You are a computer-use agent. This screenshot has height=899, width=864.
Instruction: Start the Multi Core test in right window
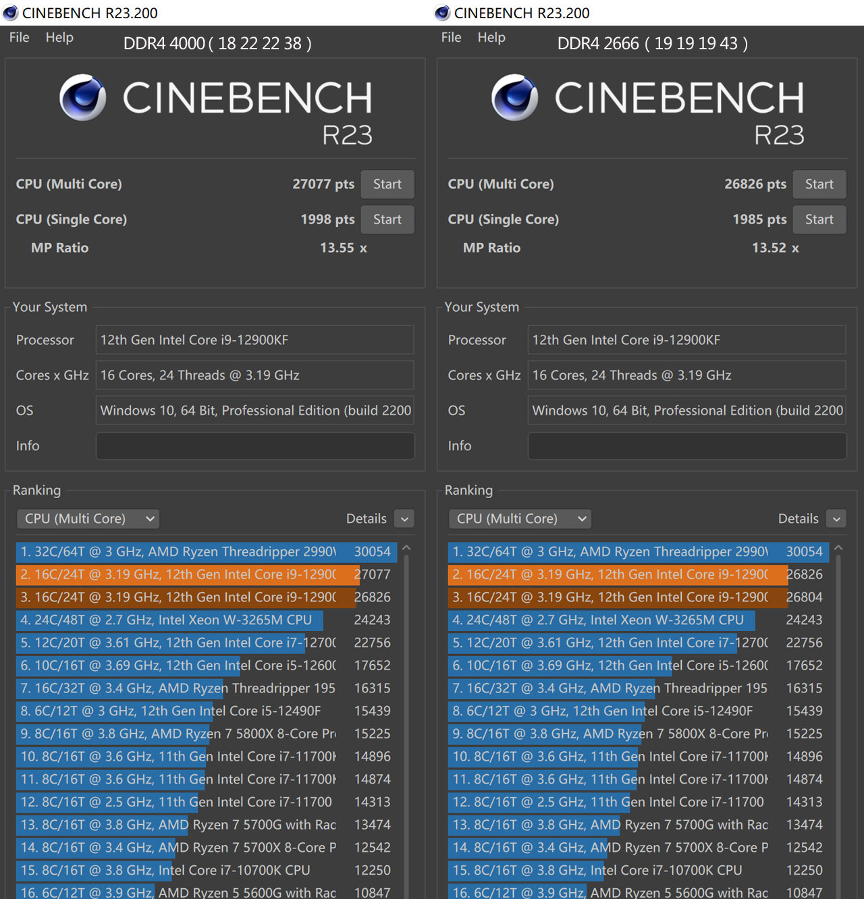(819, 184)
